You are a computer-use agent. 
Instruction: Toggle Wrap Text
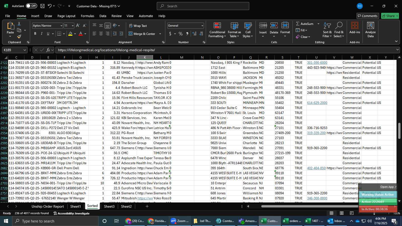pyautogui.click(x=138, y=26)
